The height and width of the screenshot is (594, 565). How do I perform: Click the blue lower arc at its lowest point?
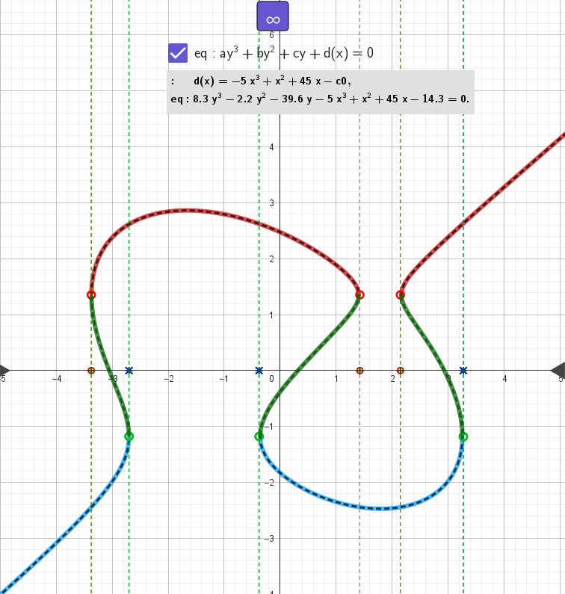pos(383,508)
